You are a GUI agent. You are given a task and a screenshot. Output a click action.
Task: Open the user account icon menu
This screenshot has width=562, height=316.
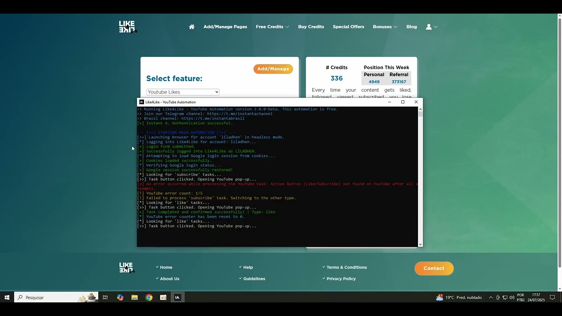tap(432, 27)
